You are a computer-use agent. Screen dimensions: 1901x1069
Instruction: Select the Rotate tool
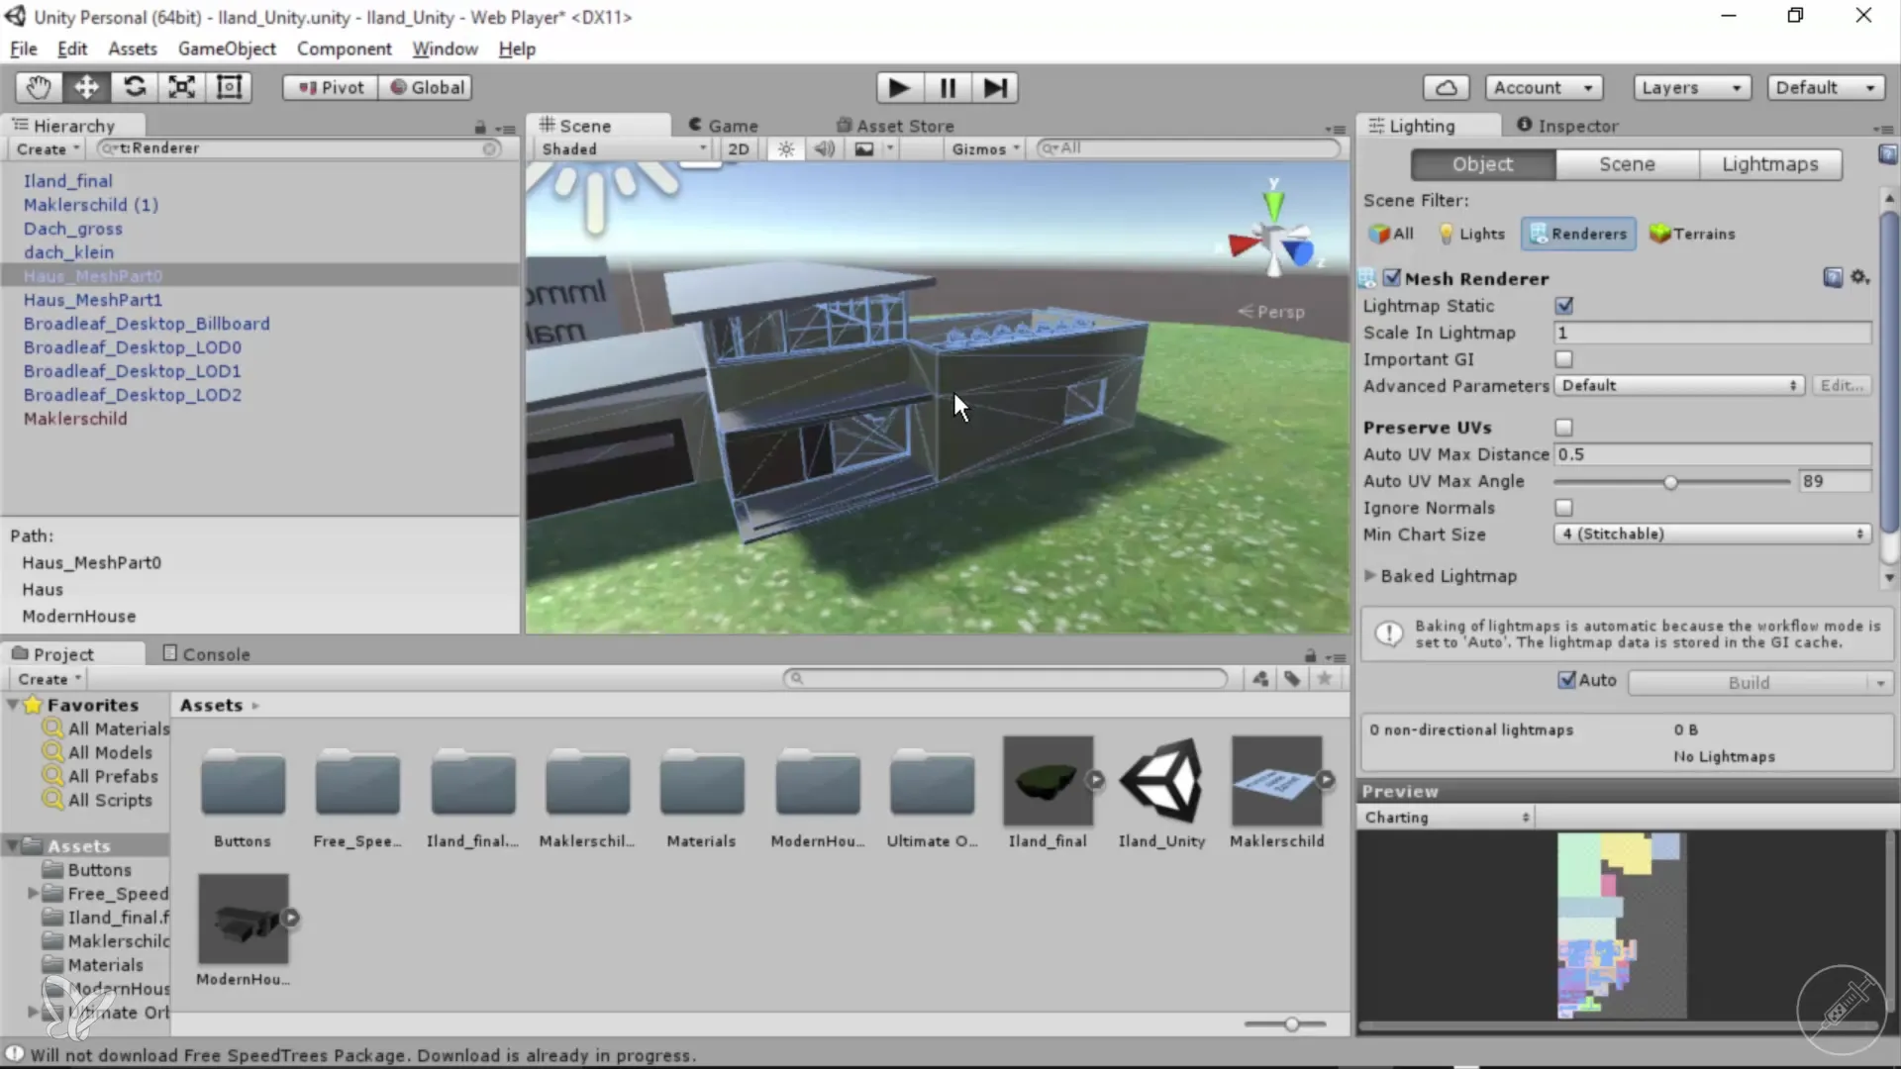134,87
